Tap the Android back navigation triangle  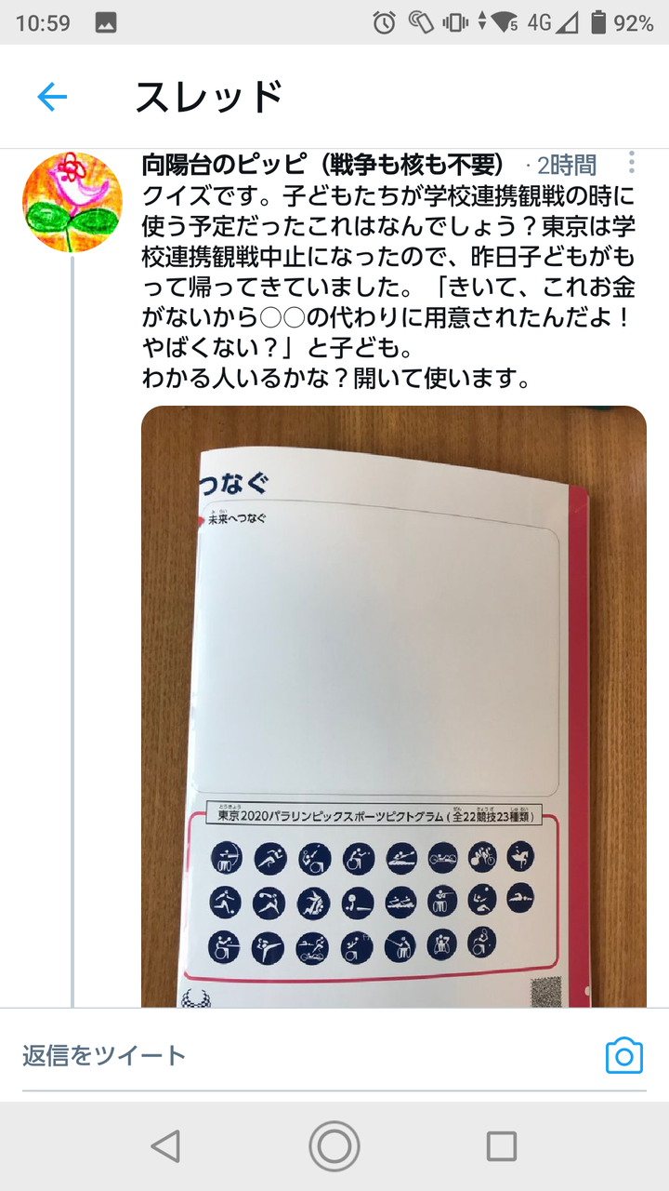(x=165, y=1145)
